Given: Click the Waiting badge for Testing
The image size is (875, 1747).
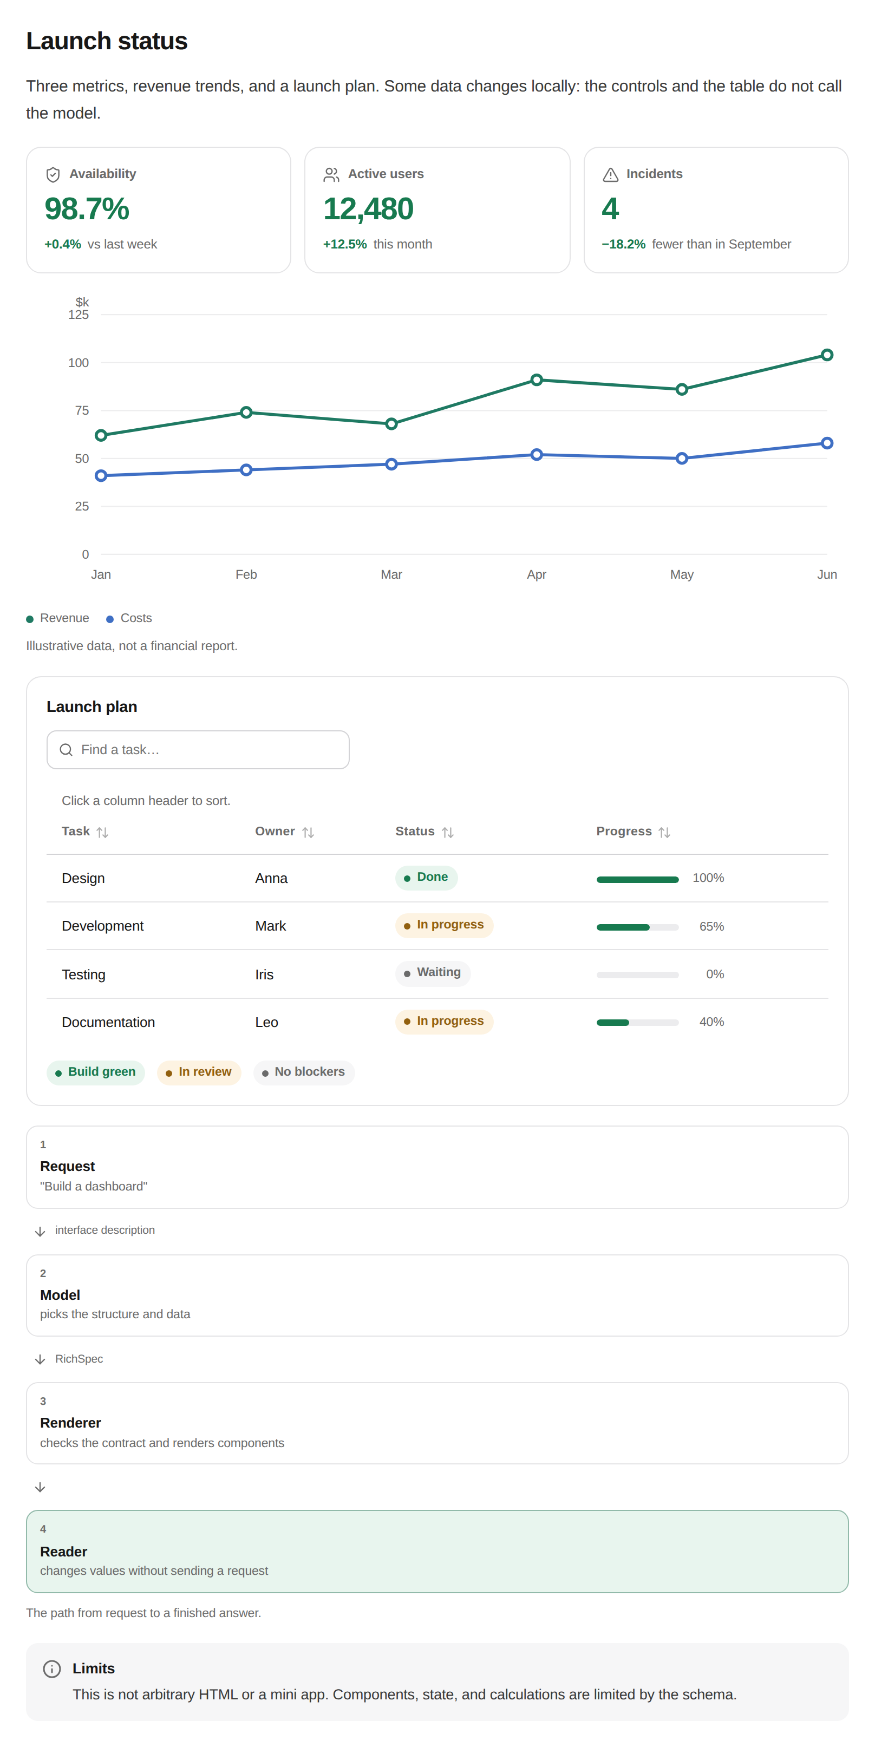Looking at the screenshot, I should click(x=433, y=973).
